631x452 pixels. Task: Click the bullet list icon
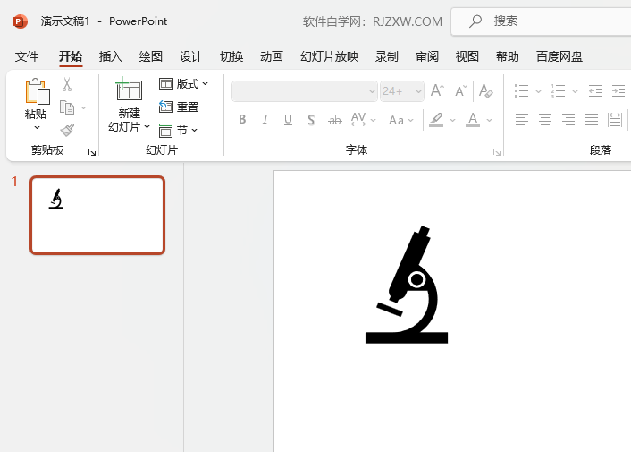coord(522,91)
